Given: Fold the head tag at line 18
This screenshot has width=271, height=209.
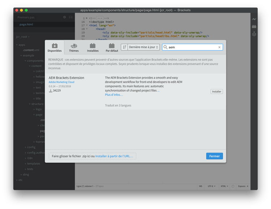Looking at the screenshot, I should point(87,29).
